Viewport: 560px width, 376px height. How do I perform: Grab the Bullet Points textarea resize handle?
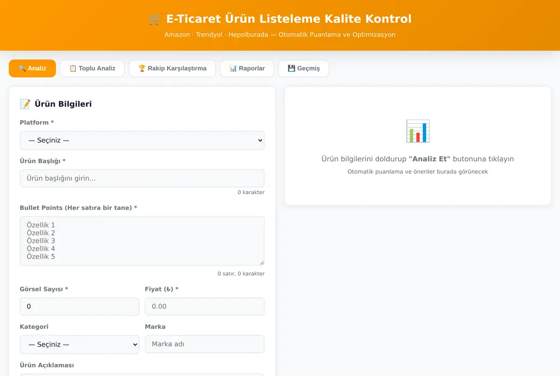(x=261, y=263)
